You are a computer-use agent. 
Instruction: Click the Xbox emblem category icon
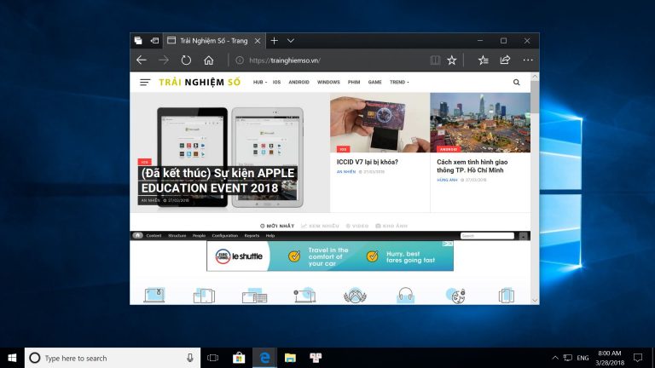point(355,295)
